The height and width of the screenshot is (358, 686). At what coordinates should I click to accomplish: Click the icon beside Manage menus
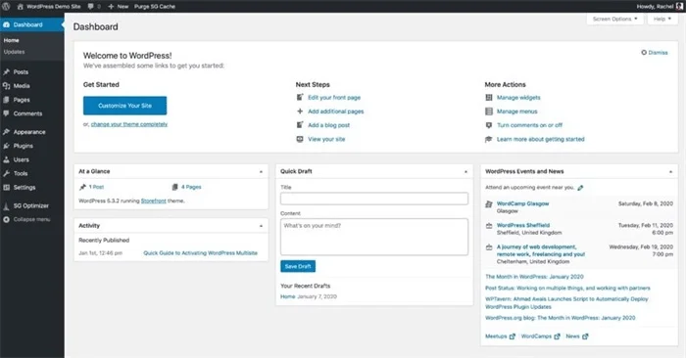click(x=489, y=112)
